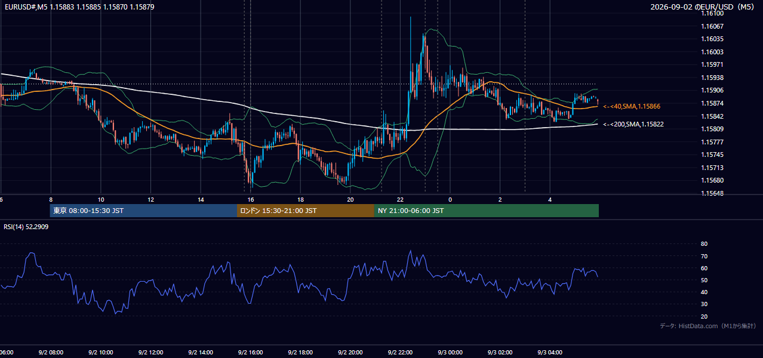Click price axis value 1.15906
This screenshot has height=358, width=763.
tap(713, 90)
